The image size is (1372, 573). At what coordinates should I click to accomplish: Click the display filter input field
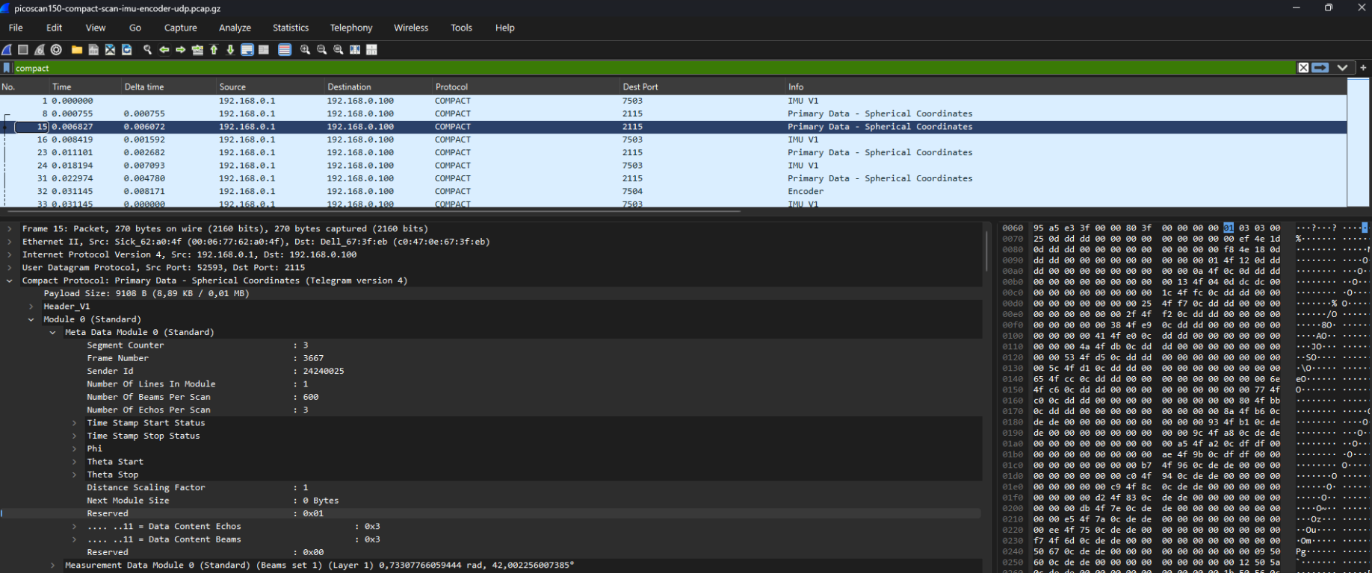coord(655,68)
